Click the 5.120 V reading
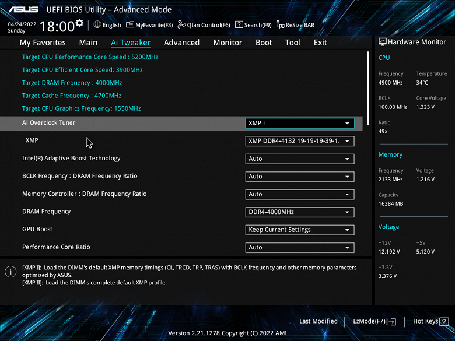Screen dimensions: 455x341 click(x=425, y=252)
